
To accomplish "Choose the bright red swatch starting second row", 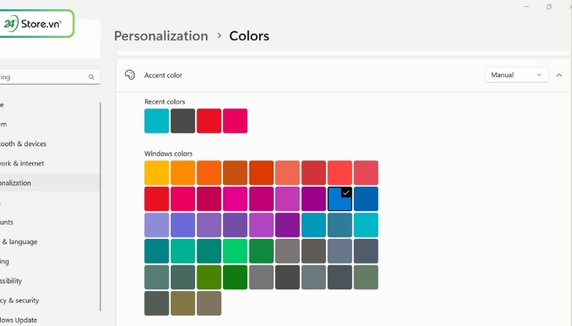I will 157,199.
